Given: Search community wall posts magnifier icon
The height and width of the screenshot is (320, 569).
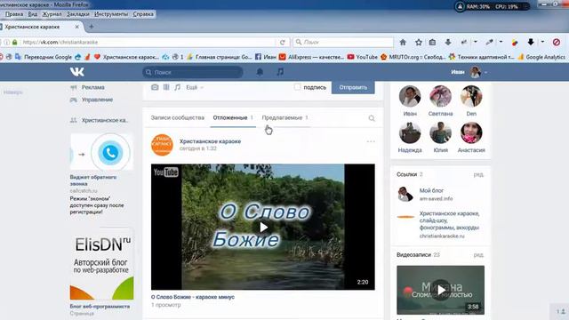Looking at the screenshot, I should (372, 118).
